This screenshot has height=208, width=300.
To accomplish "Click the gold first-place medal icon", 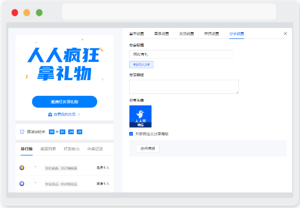I will point(22,168).
